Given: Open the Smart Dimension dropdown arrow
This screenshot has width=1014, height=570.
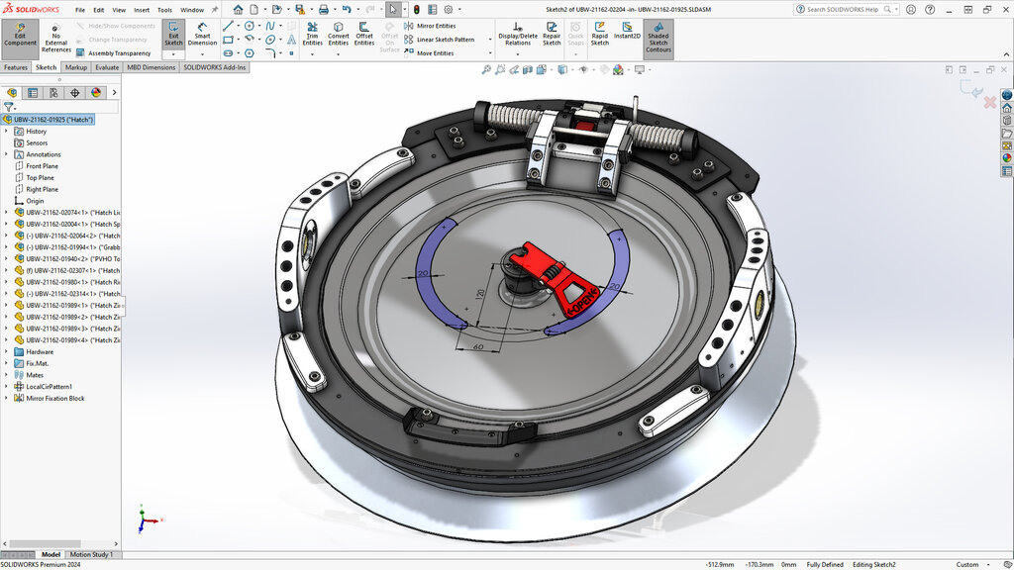Looking at the screenshot, I should pyautogui.click(x=202, y=54).
